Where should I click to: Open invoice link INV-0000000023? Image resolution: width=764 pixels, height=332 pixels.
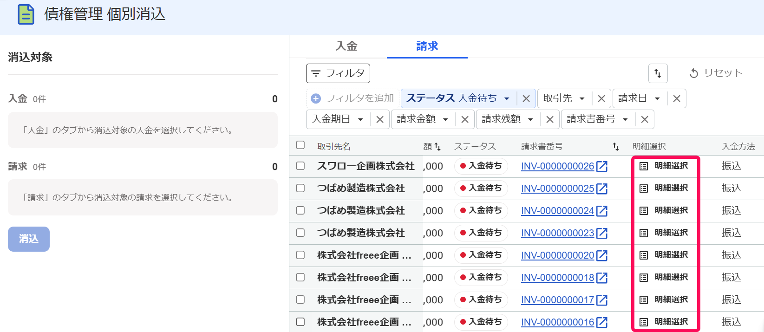tap(557, 233)
